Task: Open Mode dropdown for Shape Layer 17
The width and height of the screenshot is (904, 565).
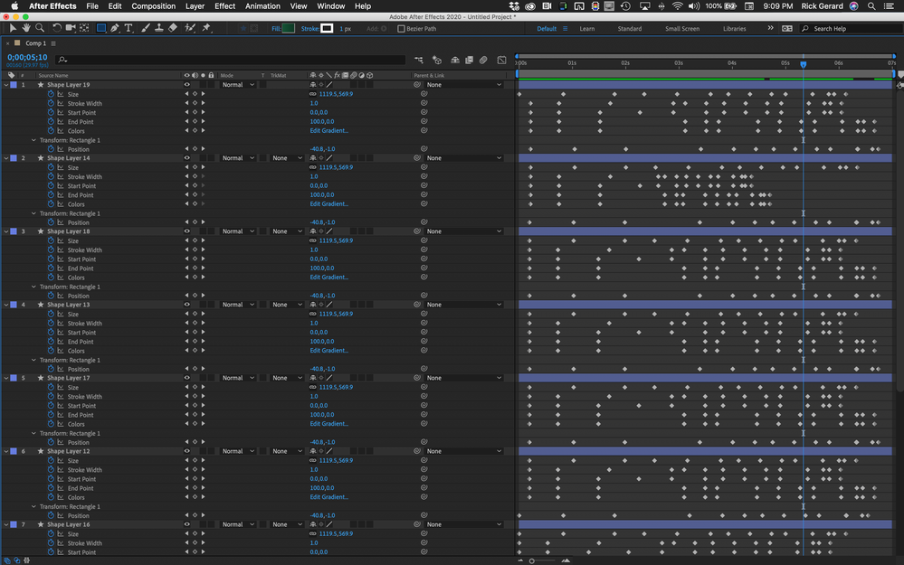Action: click(x=237, y=378)
